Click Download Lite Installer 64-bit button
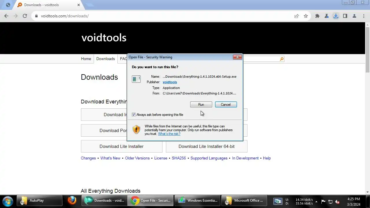The height and width of the screenshot is (208, 370). pos(206,146)
